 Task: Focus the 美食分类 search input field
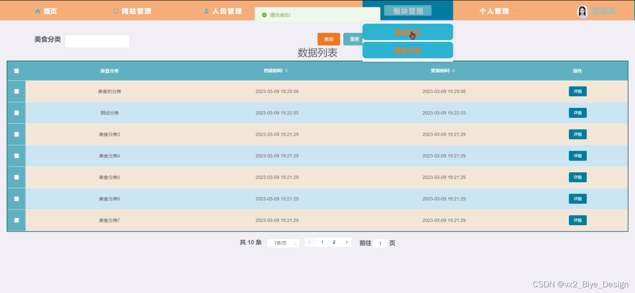[x=97, y=41]
